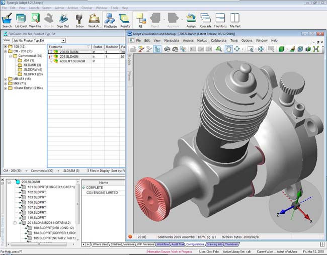Image resolution: width=327 pixels, height=255 pixels.
Task: Select the zoom window tool in viewer
Action: pyautogui.click(x=250, y=49)
